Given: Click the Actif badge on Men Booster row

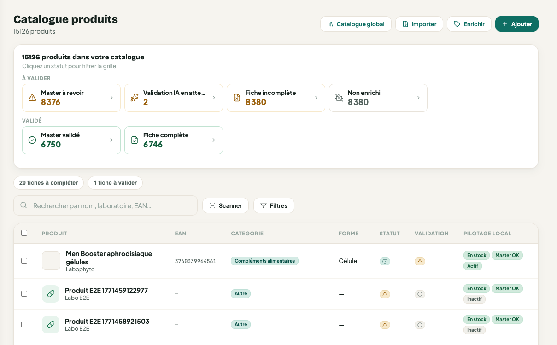Looking at the screenshot, I should 473,266.
